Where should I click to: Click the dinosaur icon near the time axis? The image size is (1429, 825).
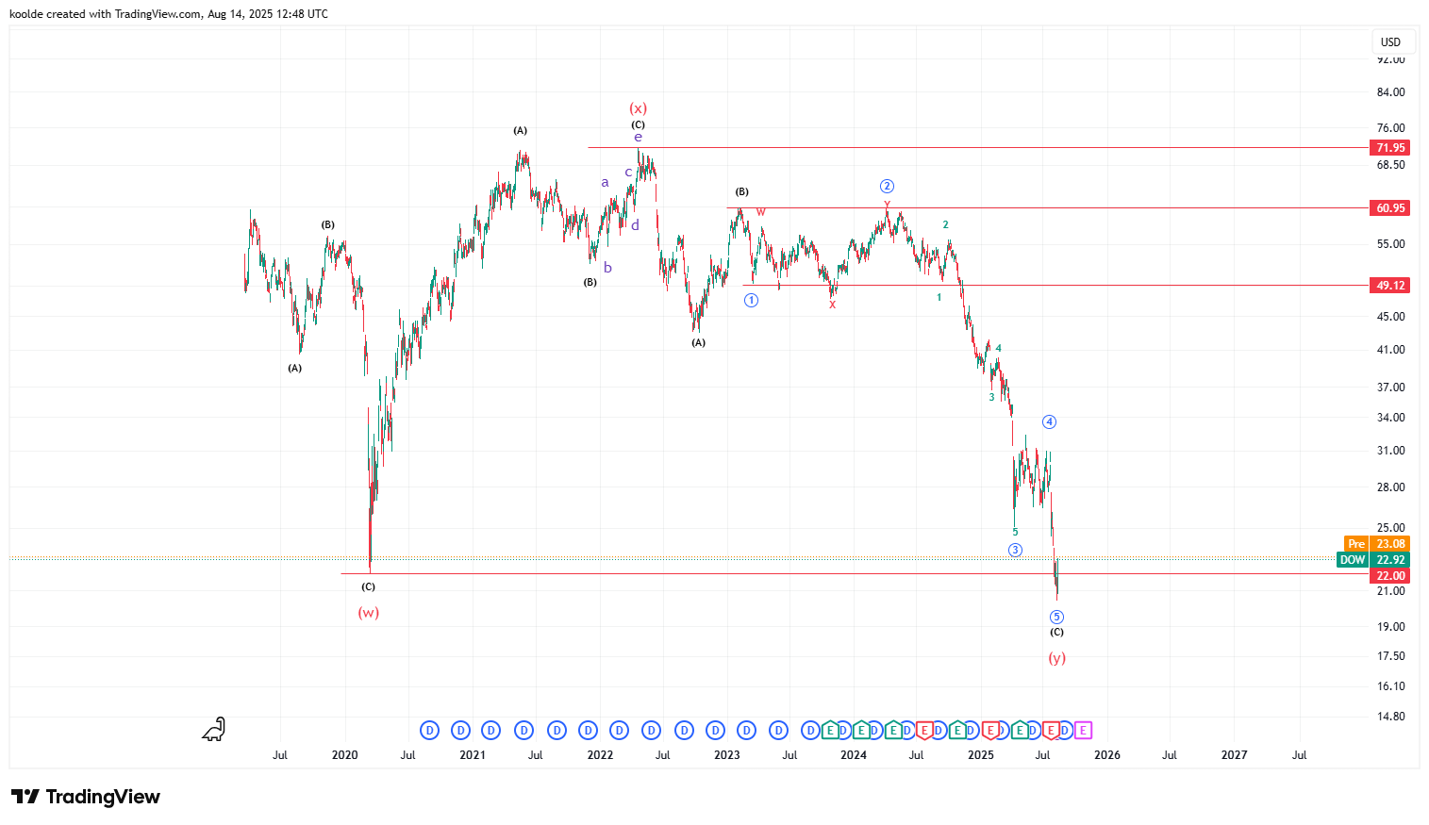tap(214, 729)
